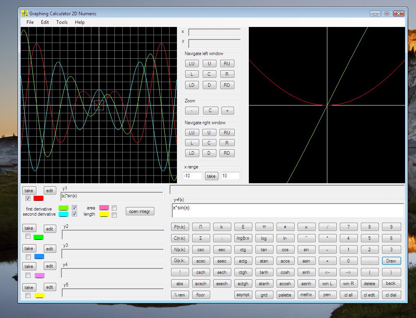
Task: Insert the sigma summation key
Action: pos(201,238)
